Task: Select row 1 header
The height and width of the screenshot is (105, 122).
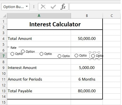Action: [x=4, y=21]
